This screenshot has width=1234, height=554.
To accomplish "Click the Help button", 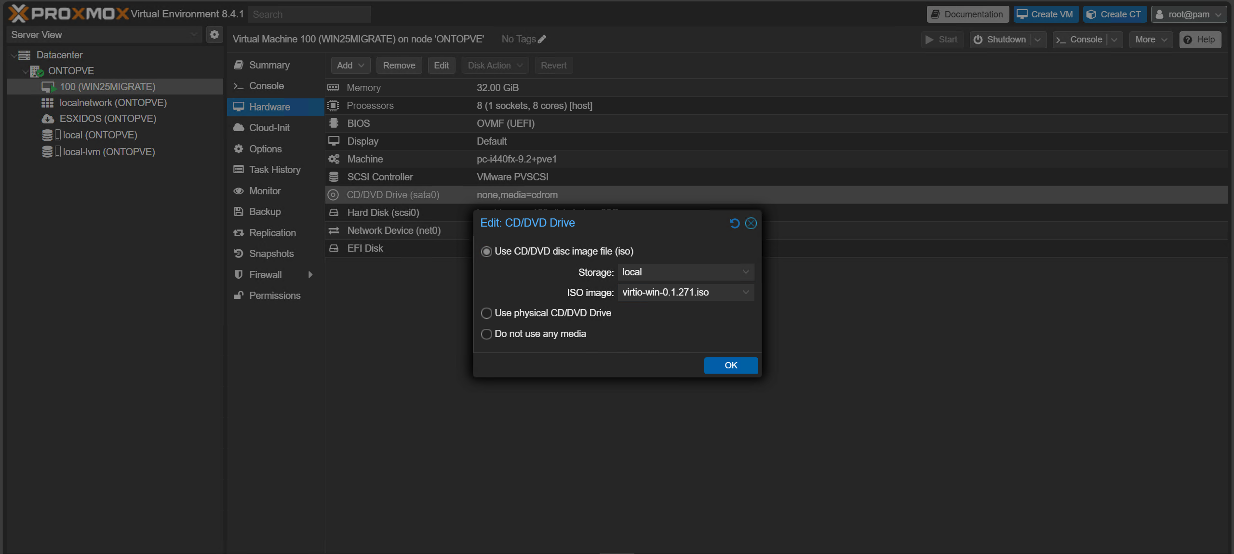I will (x=1200, y=40).
